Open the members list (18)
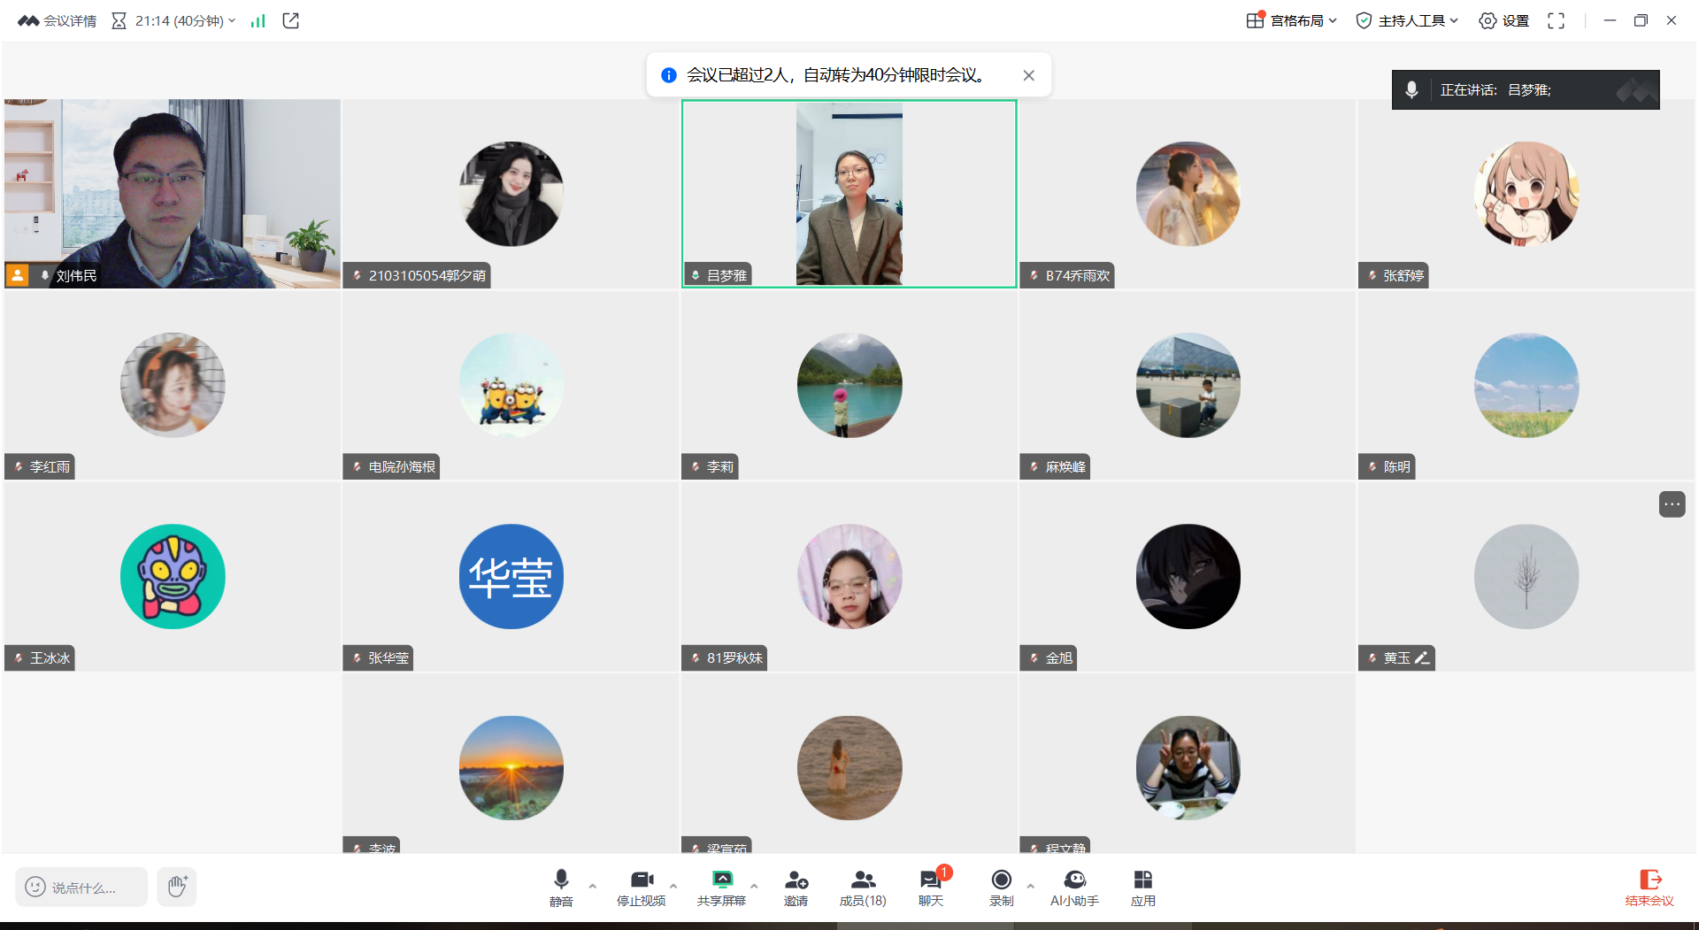 pyautogui.click(x=862, y=887)
